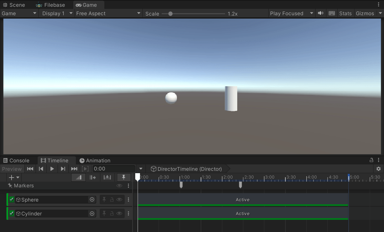Viewport: 384px width, 232px height.
Task: Uncheck the Sphere track checkbox
Action: click(12, 200)
